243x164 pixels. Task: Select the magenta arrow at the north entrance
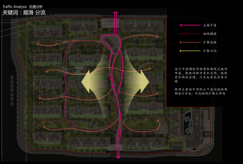point(115,16)
